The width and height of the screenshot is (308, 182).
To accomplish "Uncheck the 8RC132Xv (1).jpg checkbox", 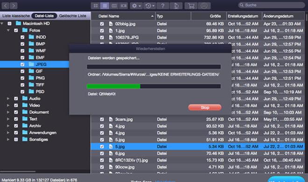I will tap(102, 160).
